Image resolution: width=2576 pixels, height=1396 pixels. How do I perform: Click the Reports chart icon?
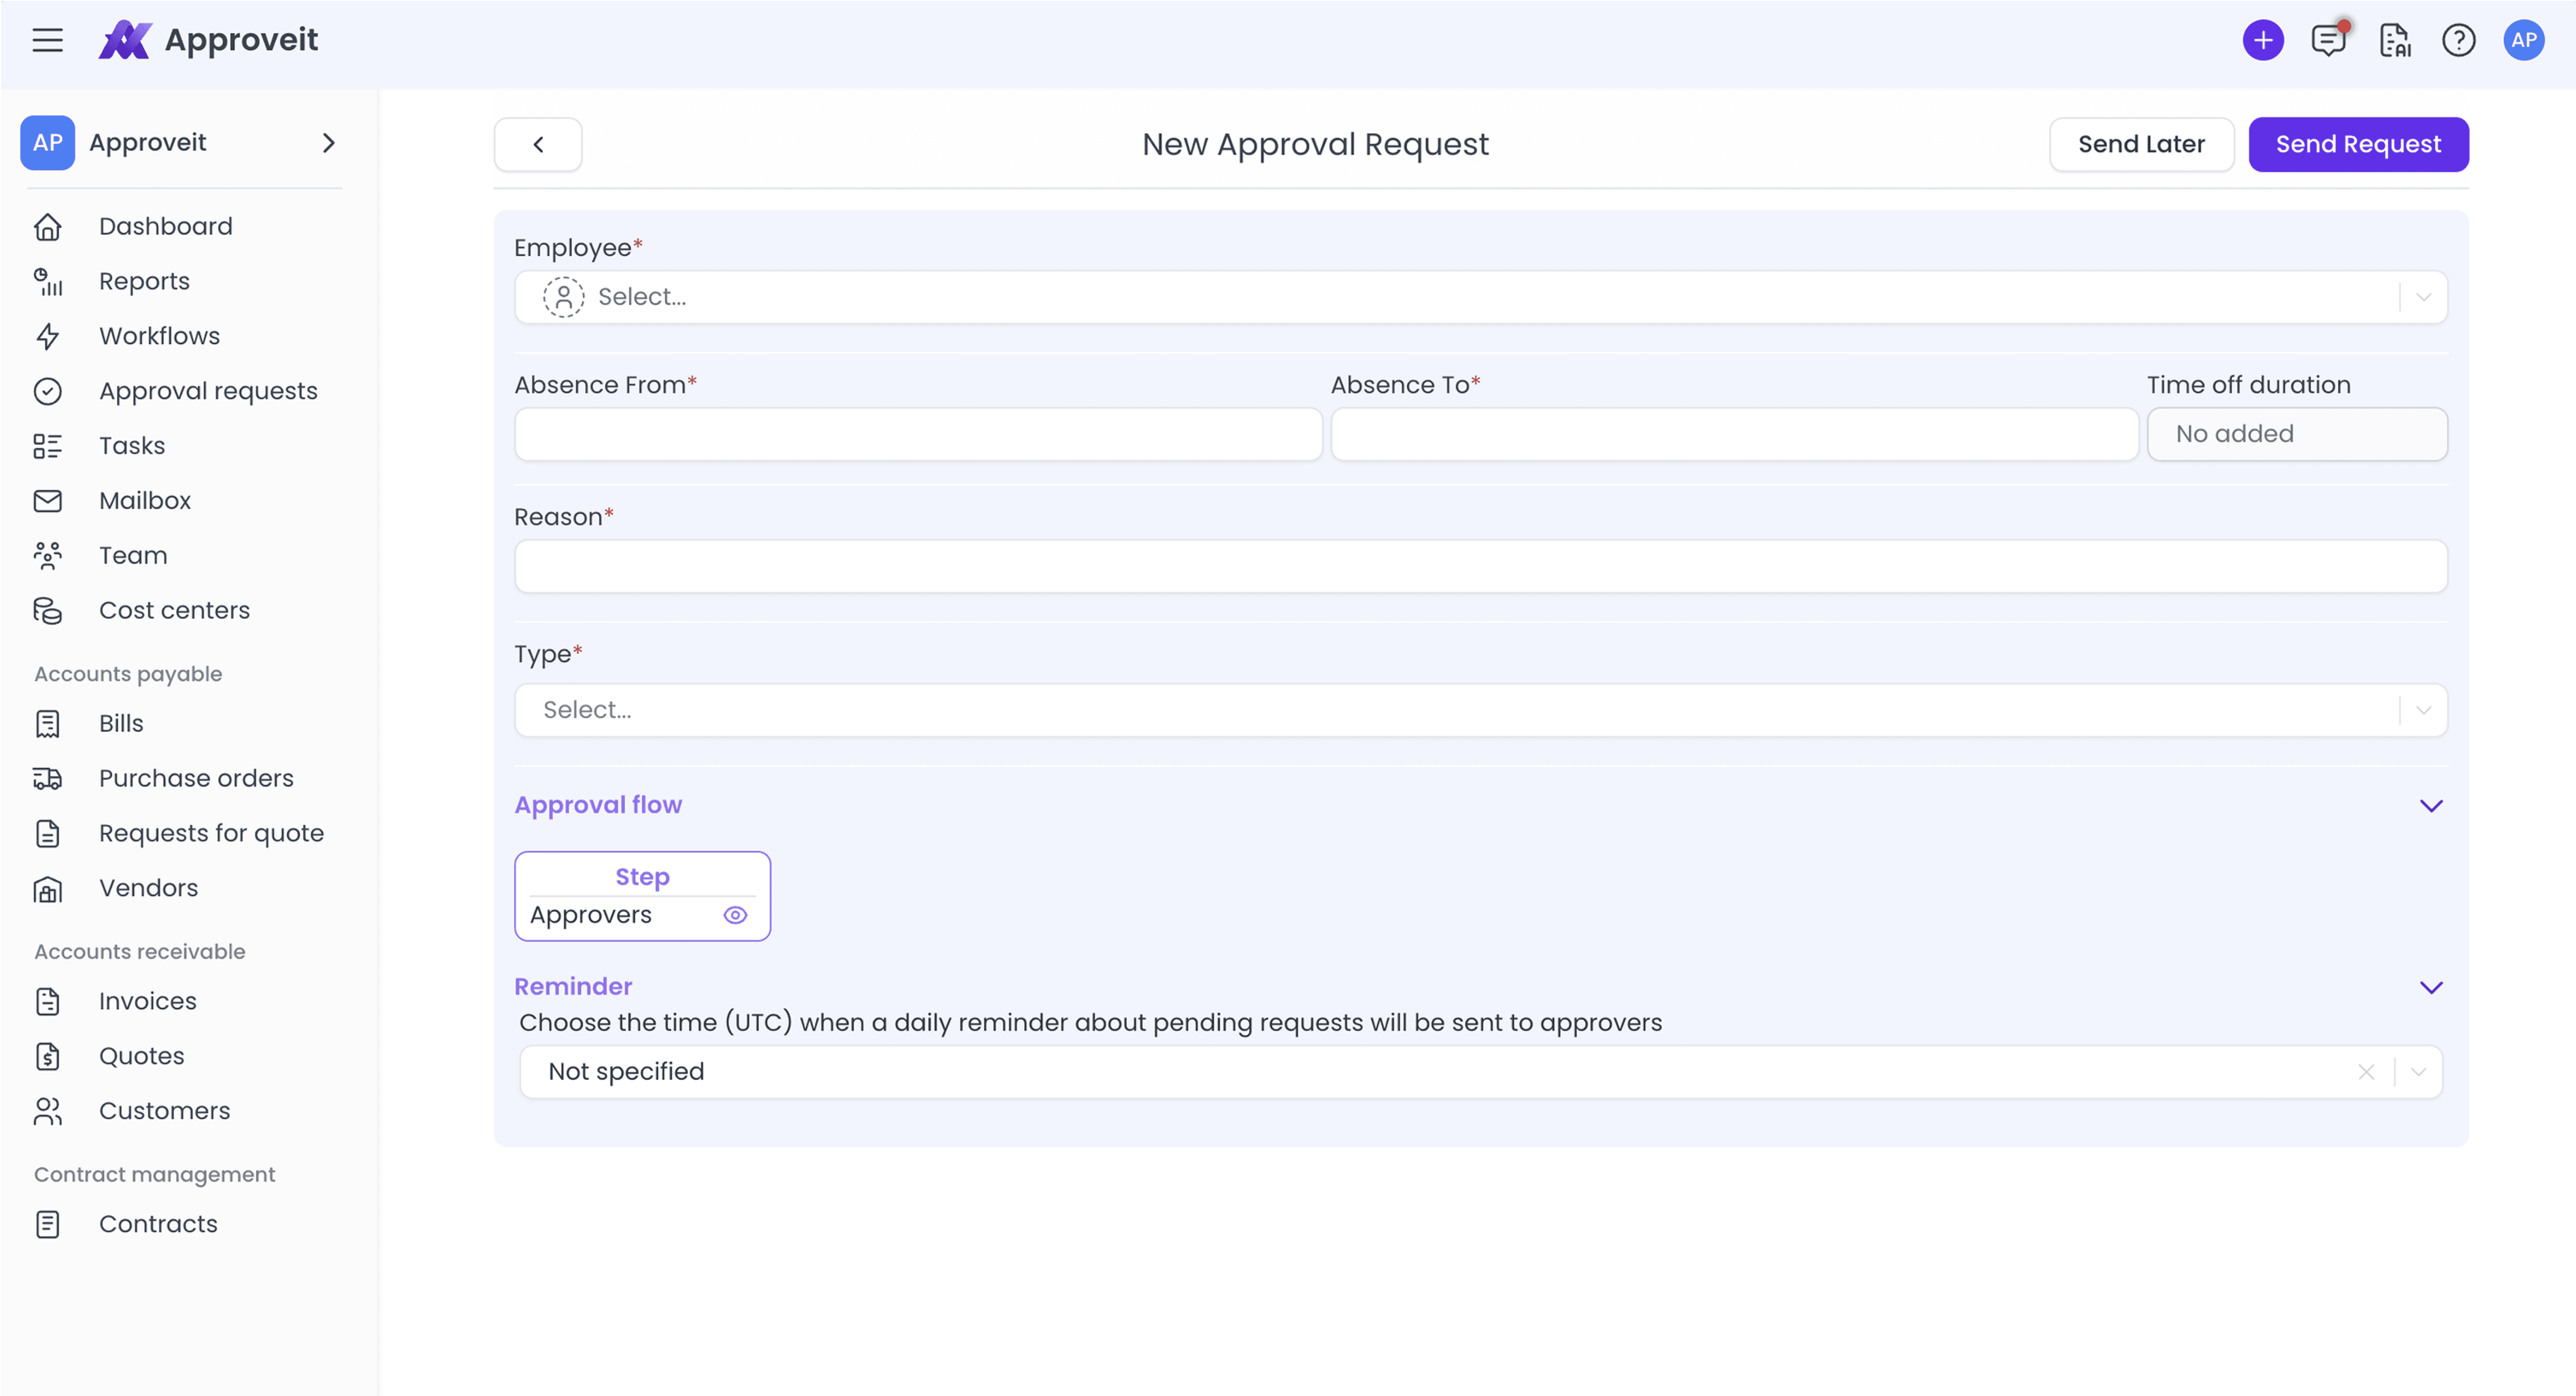pos(47,282)
